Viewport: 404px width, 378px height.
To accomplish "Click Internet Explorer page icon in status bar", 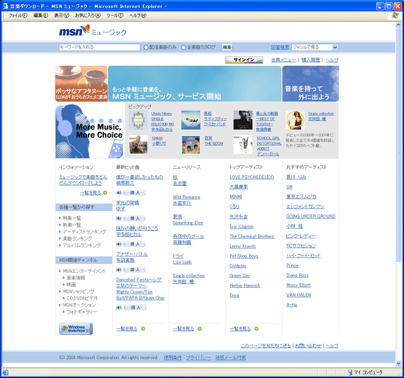I will click(5, 373).
